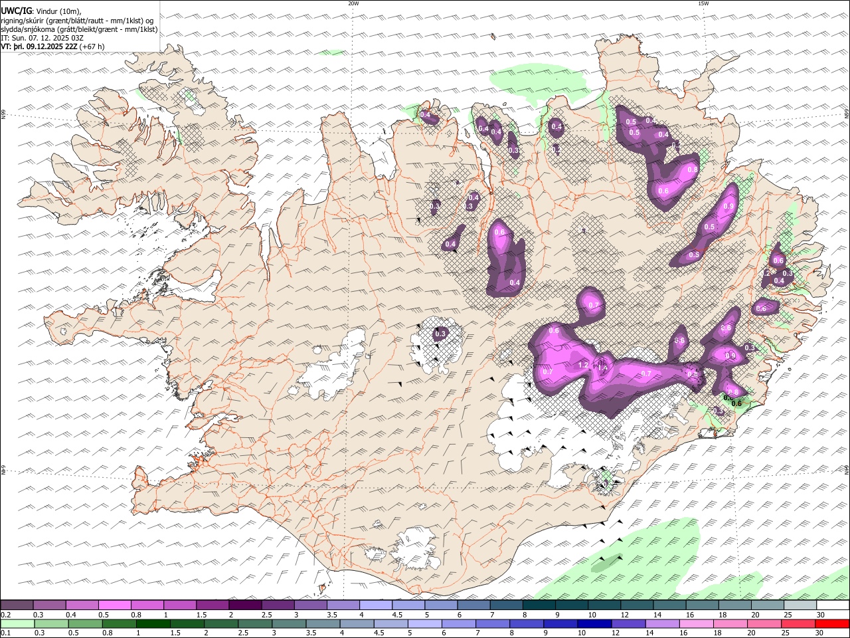Click the '2.5' label under the rain scale
850x638 pixels.
click(243, 633)
